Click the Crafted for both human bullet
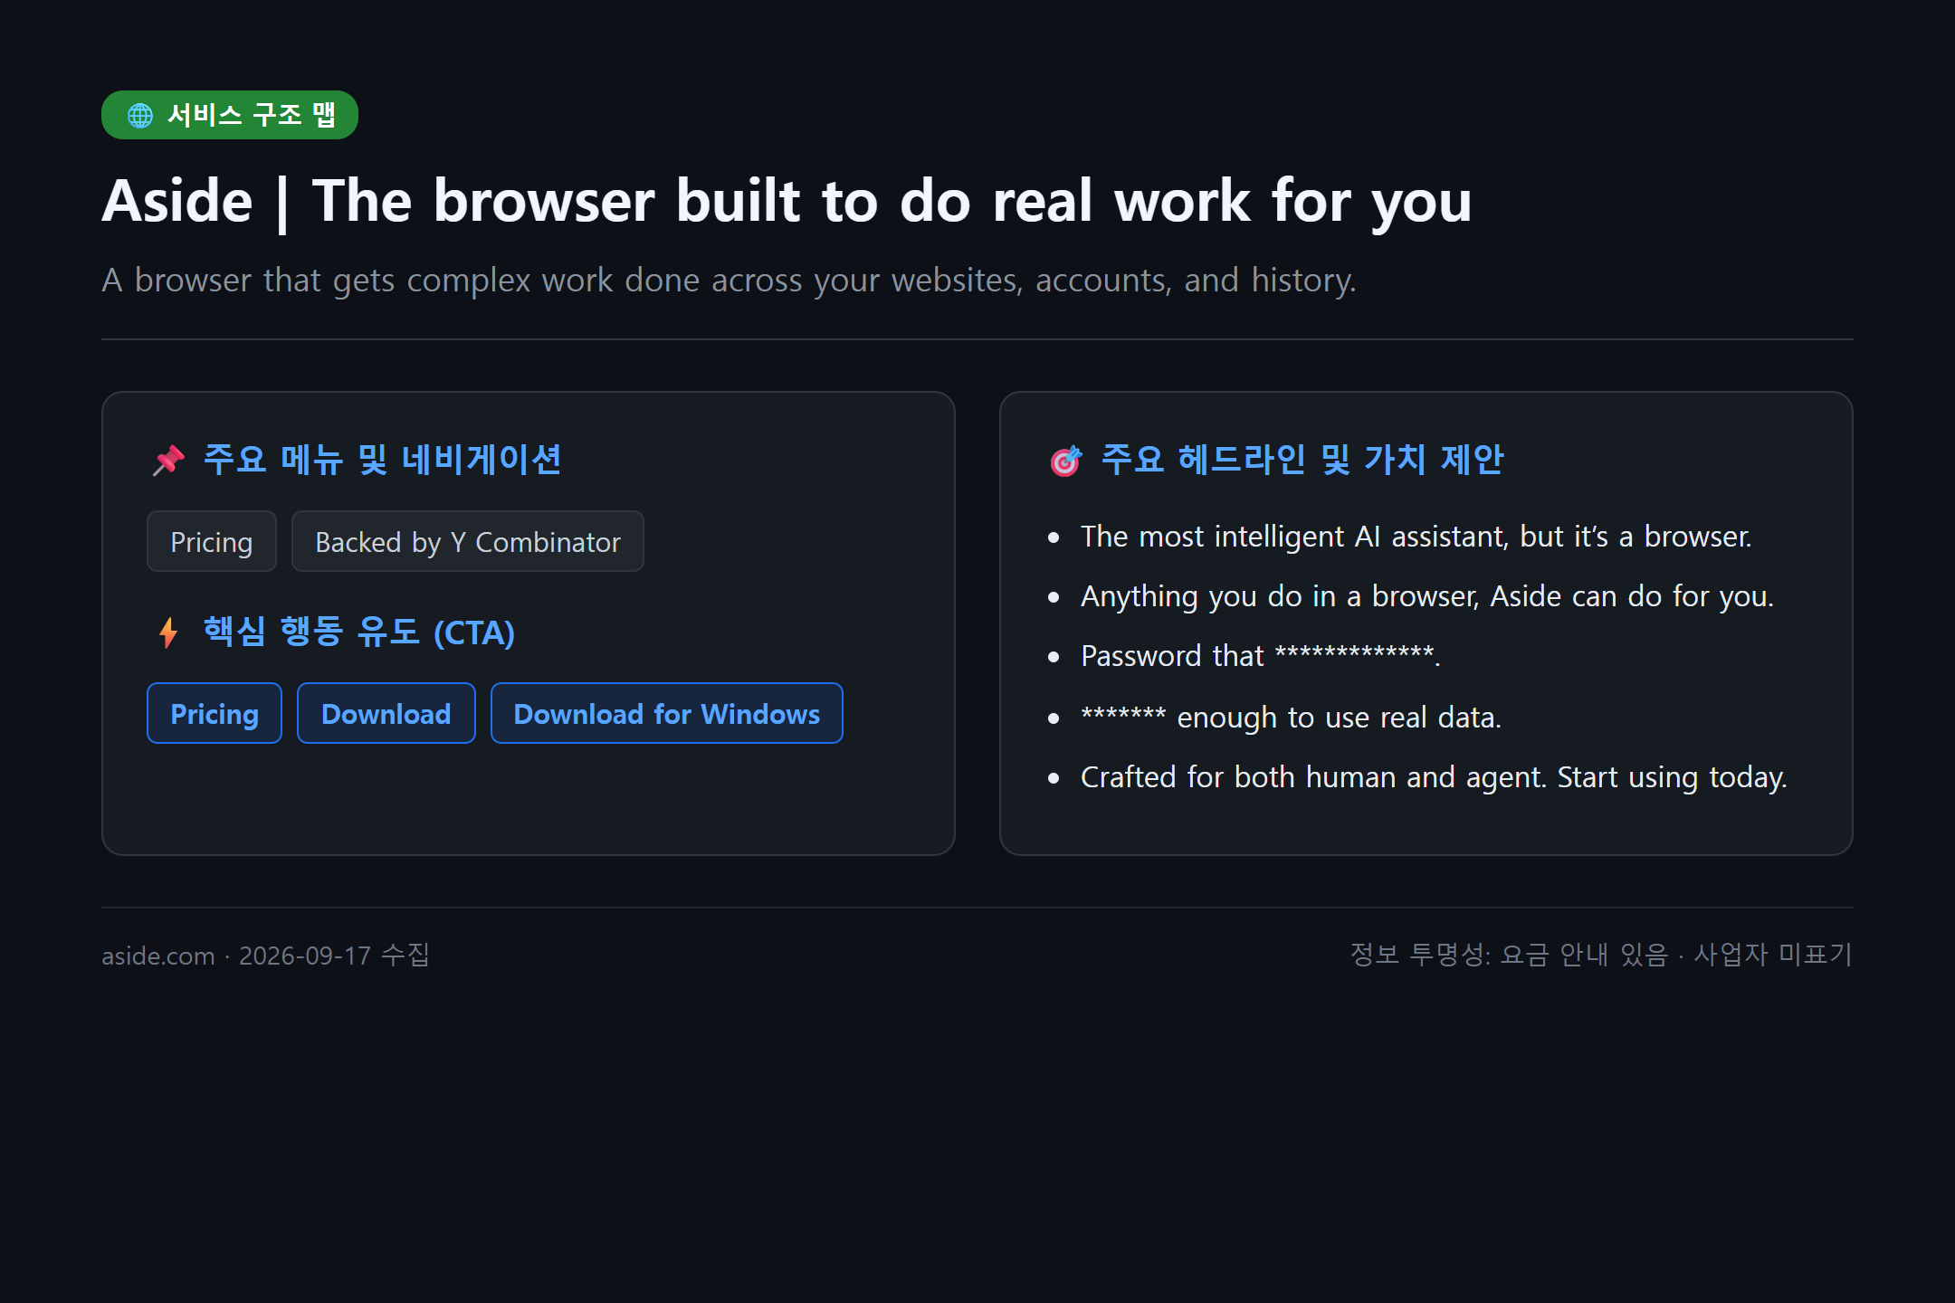The height and width of the screenshot is (1303, 1955). (1434, 777)
